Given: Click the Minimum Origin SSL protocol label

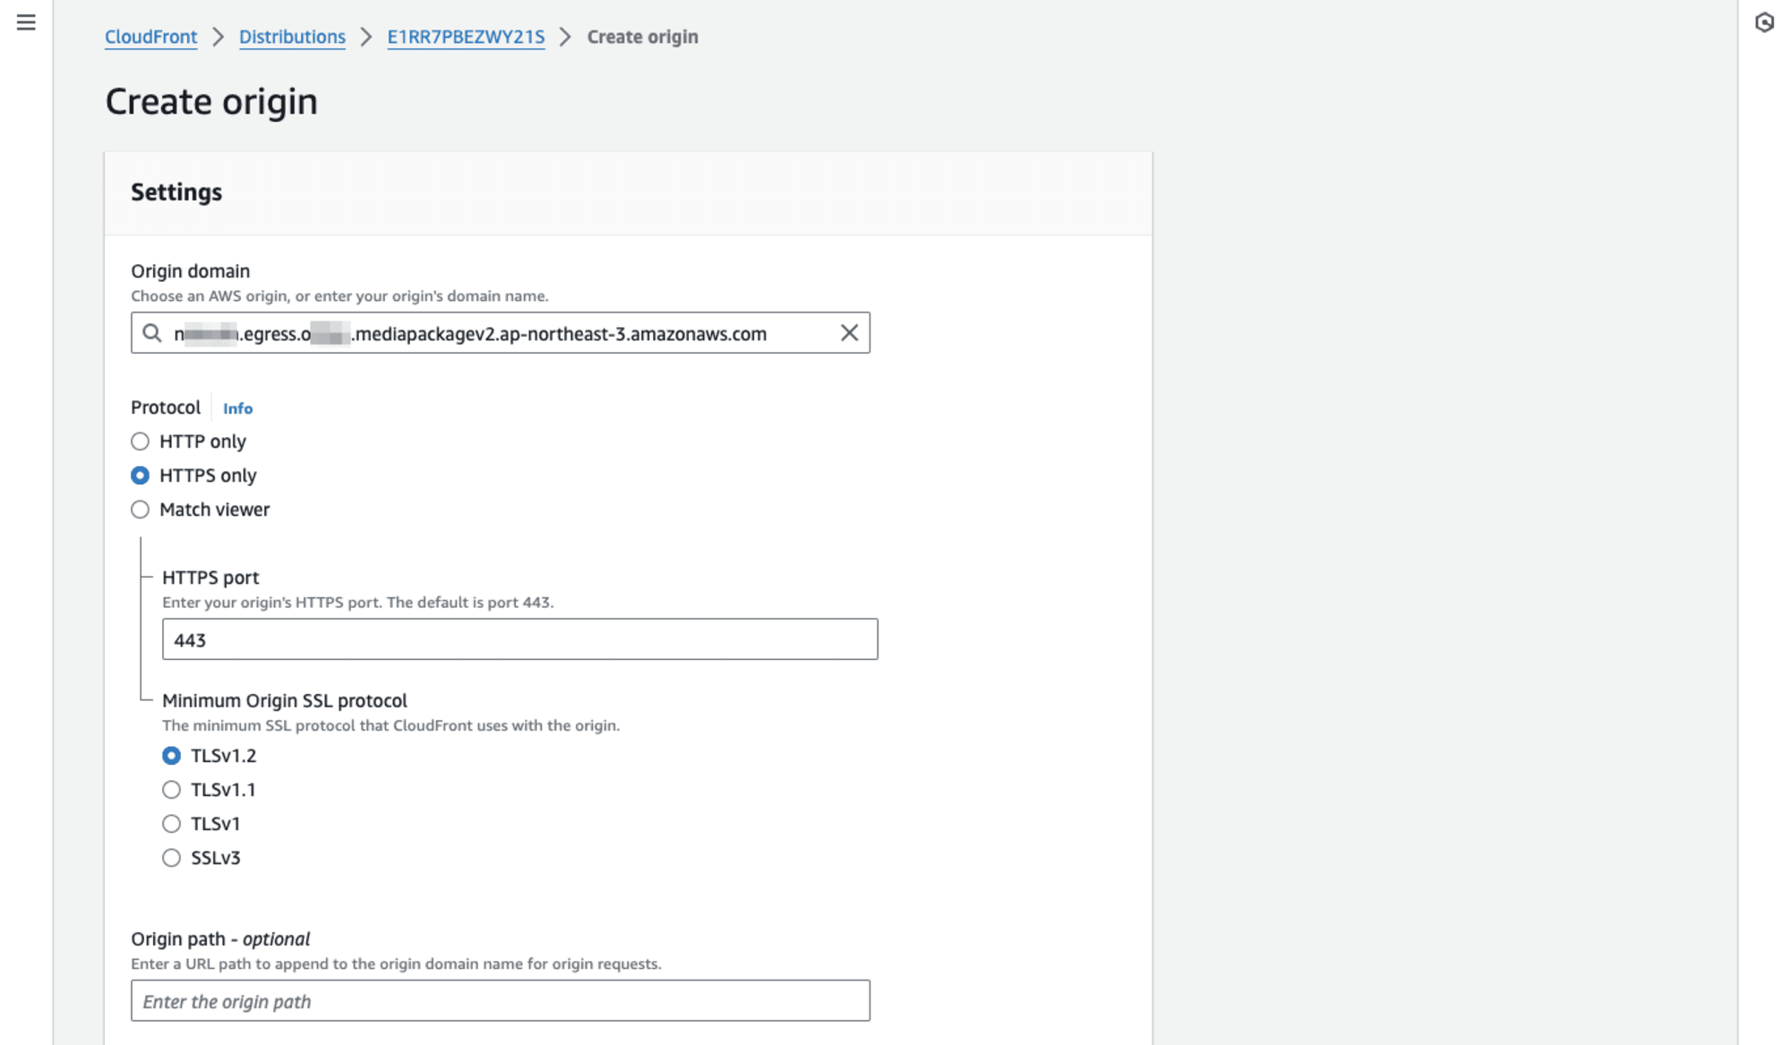Looking at the screenshot, I should (x=285, y=700).
